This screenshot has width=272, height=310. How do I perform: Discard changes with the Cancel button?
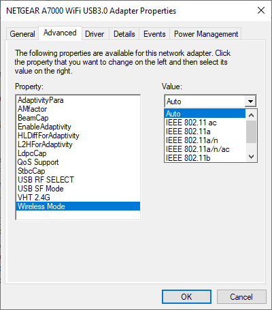[241, 296]
